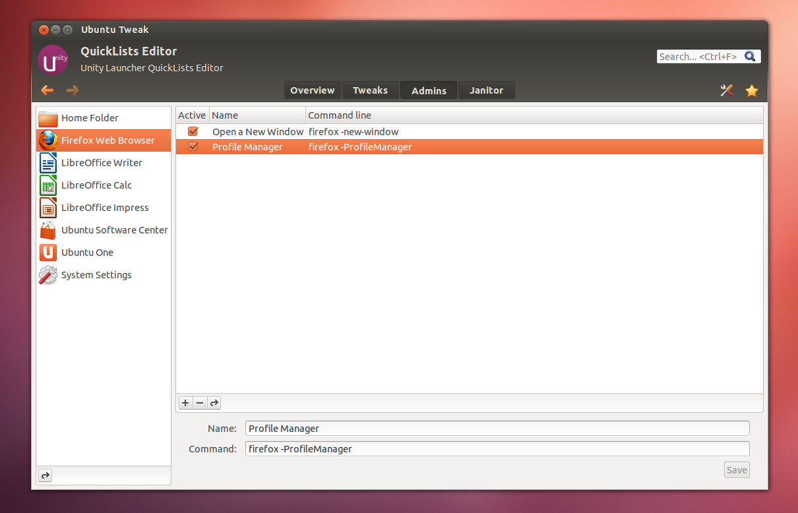Click the Overview tab
The width and height of the screenshot is (798, 513).
(312, 90)
